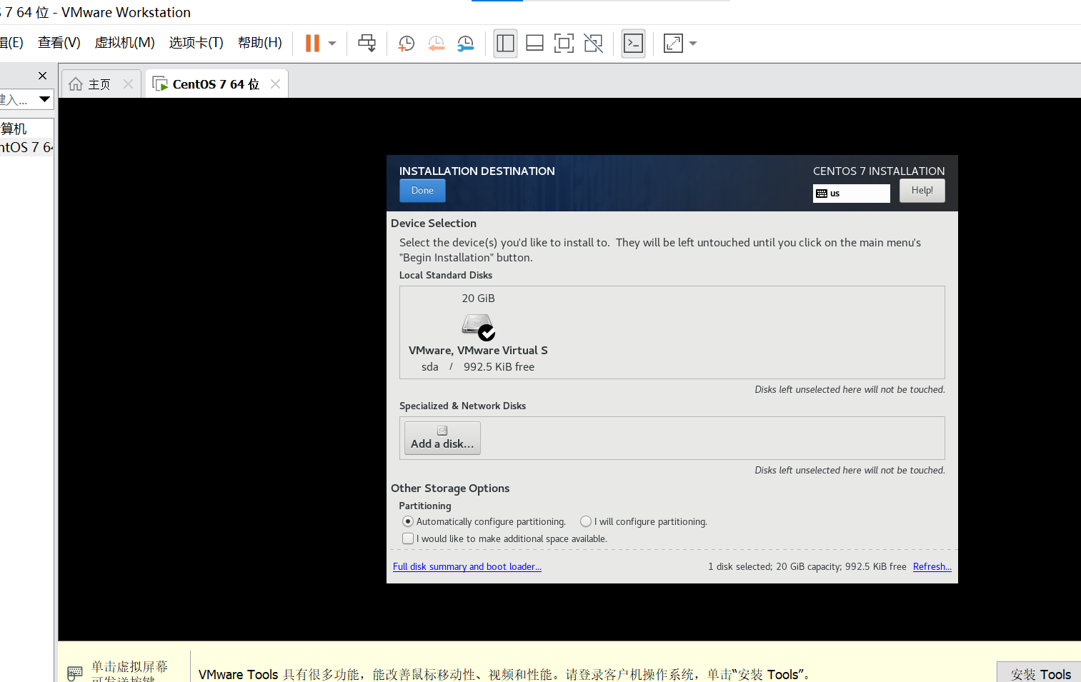Open the 查看(V) menu
The height and width of the screenshot is (682, 1081).
pos(59,43)
